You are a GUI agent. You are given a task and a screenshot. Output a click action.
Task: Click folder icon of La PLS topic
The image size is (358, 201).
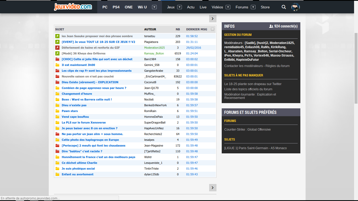[57, 122]
